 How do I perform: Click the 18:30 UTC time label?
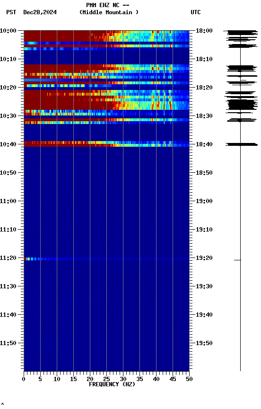(x=204, y=116)
